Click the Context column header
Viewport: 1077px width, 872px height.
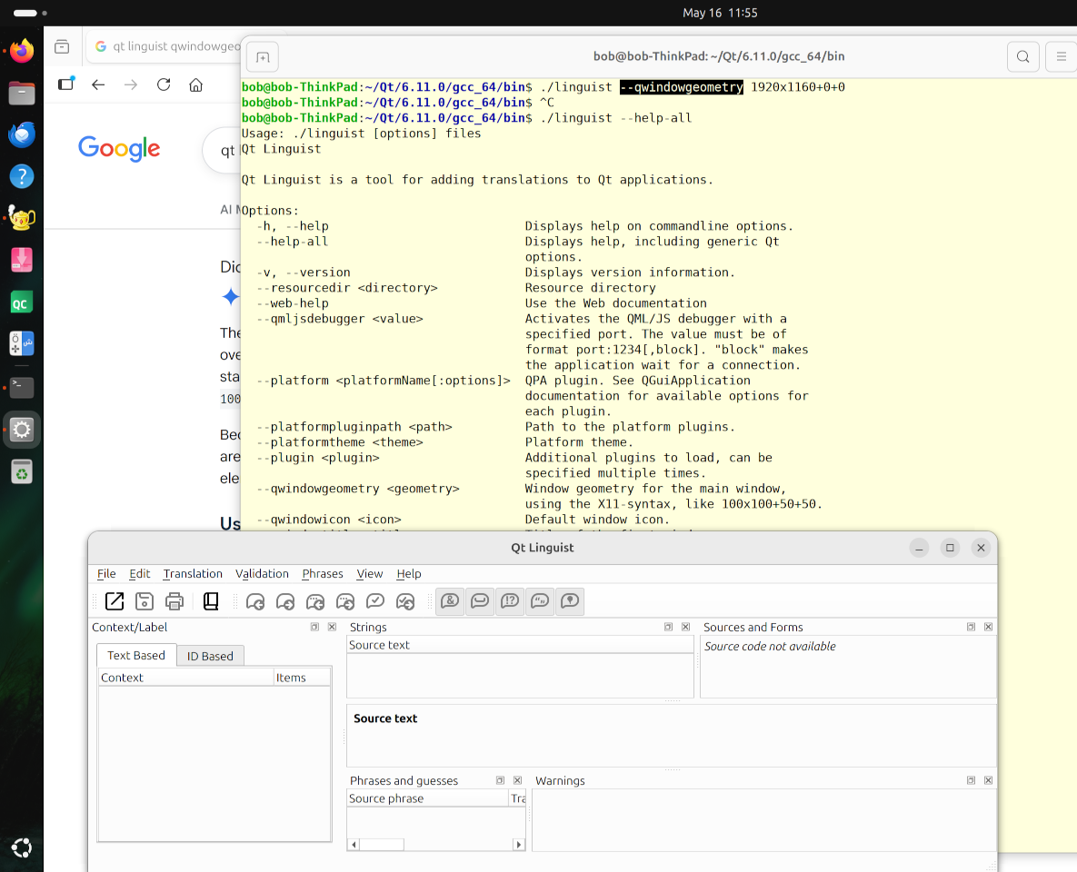185,678
